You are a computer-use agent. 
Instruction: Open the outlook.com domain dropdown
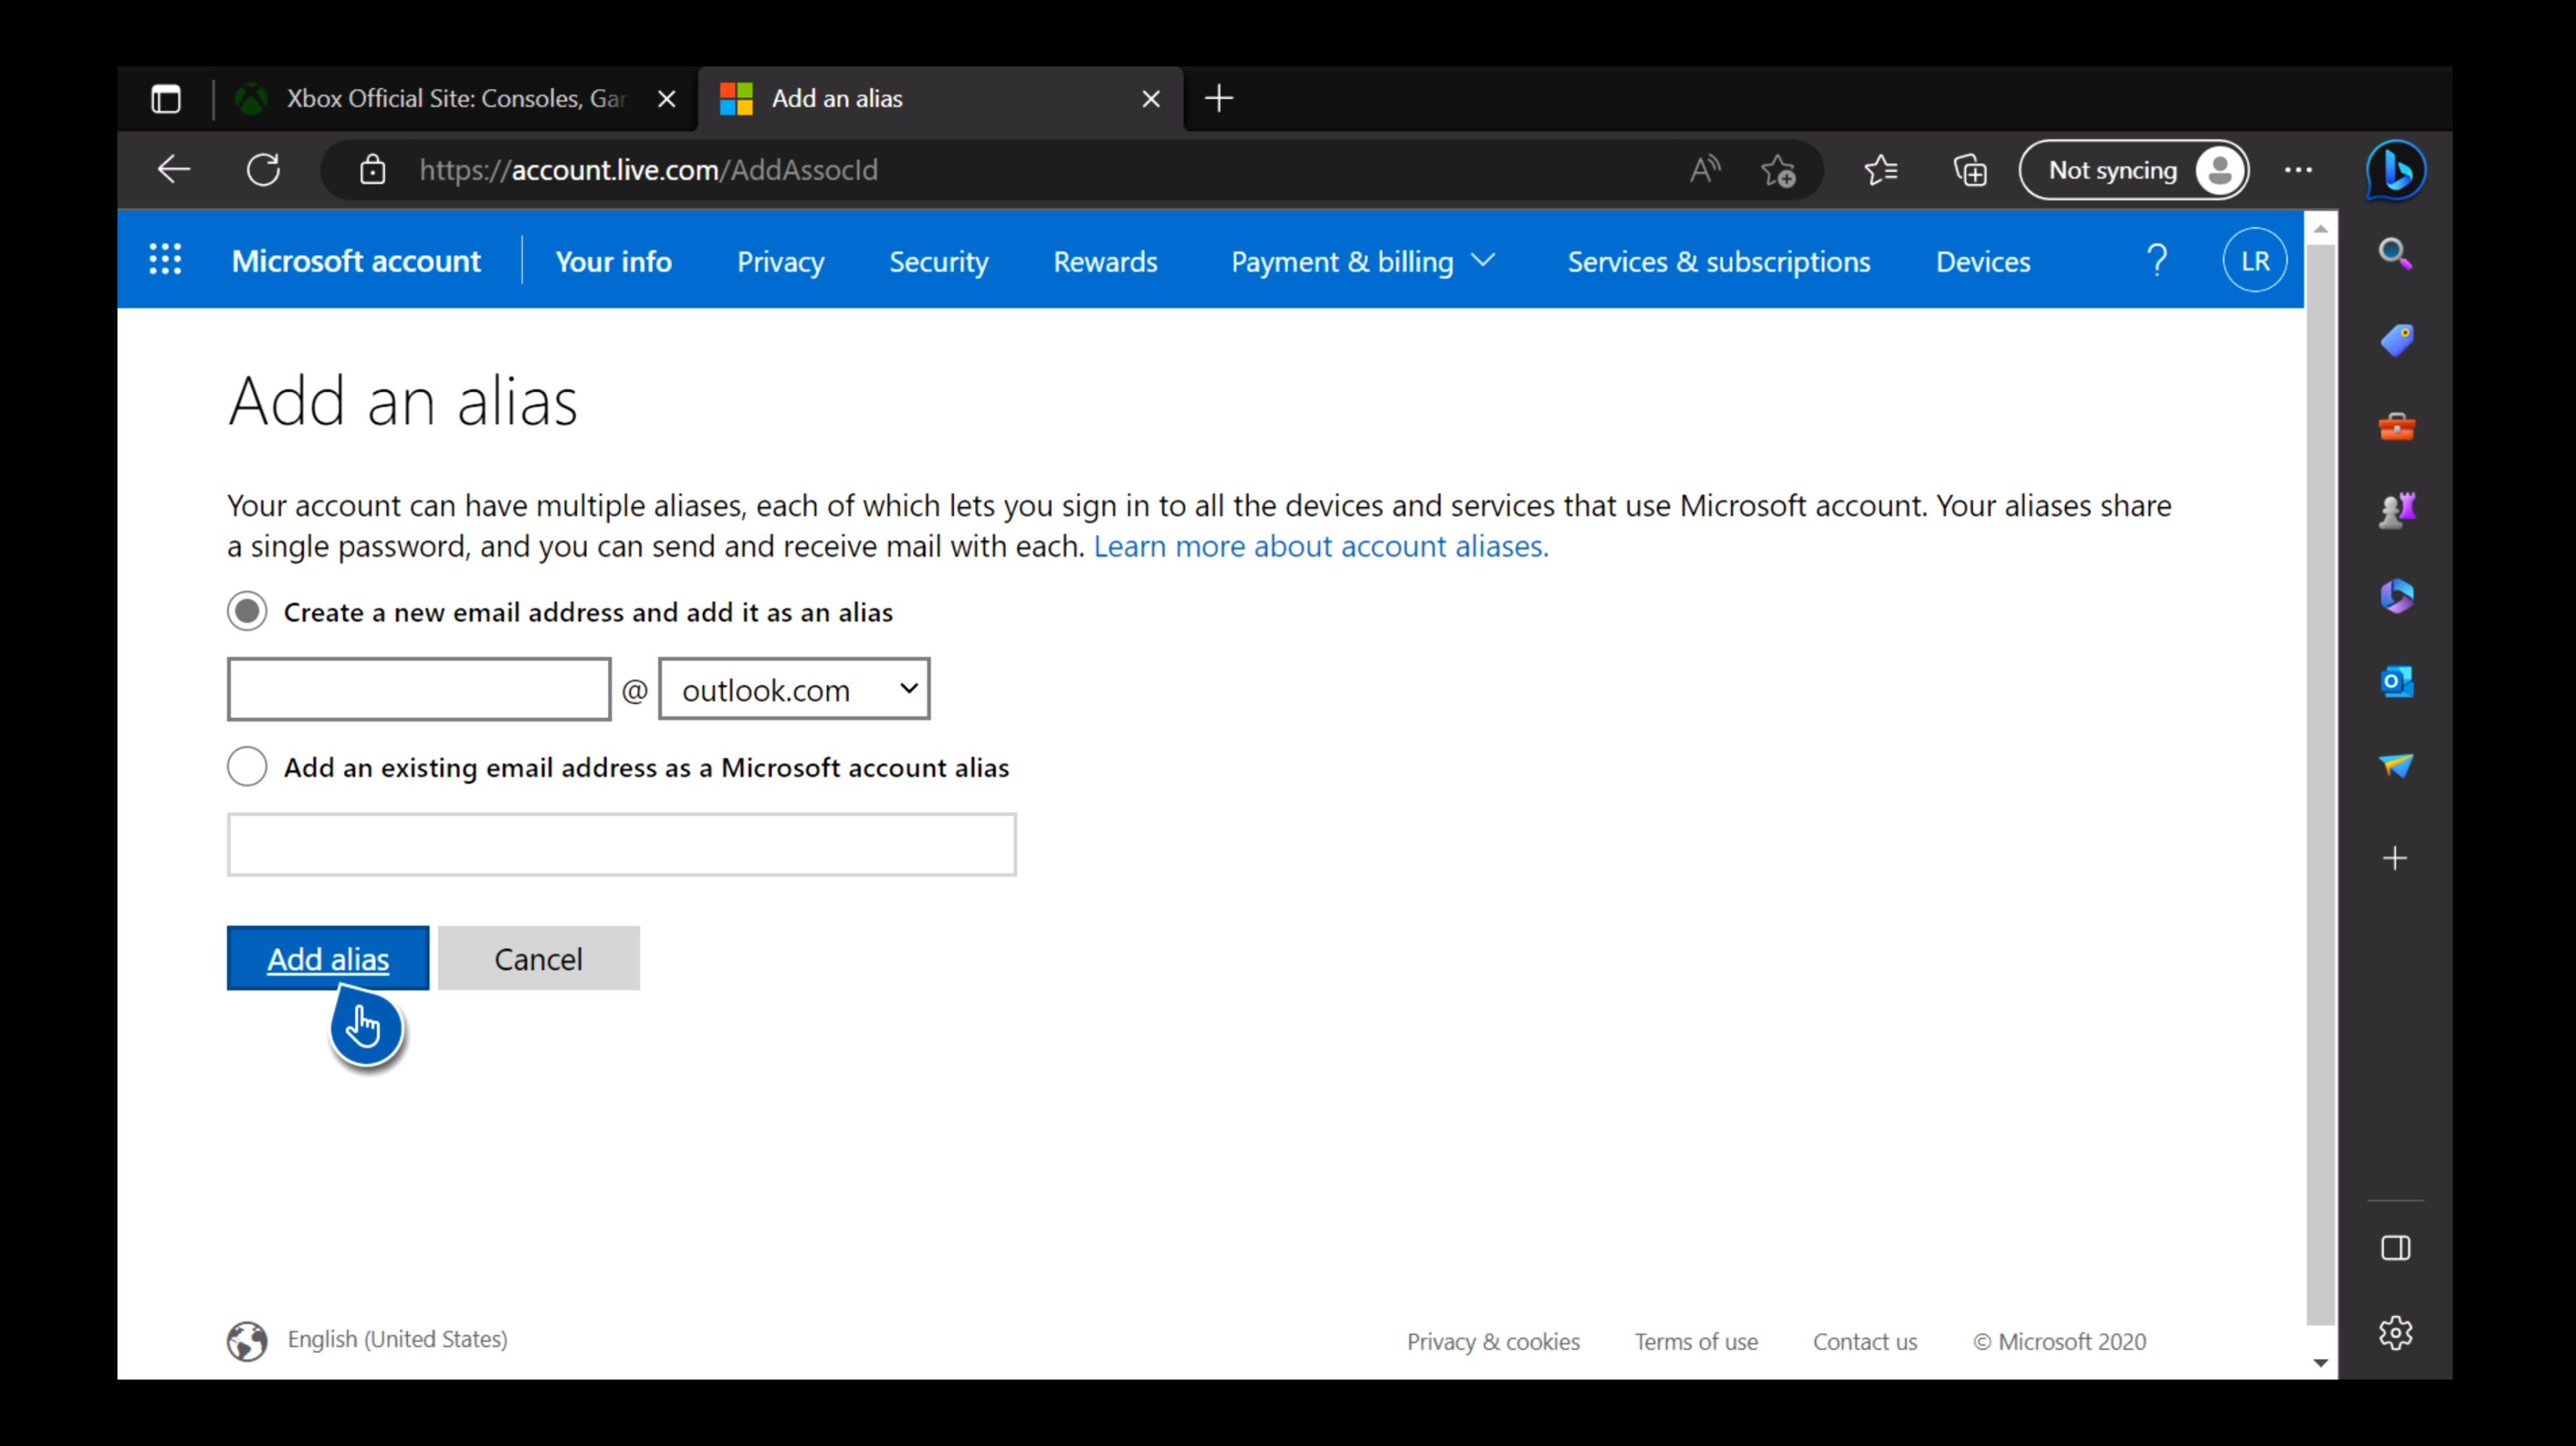tap(794, 689)
